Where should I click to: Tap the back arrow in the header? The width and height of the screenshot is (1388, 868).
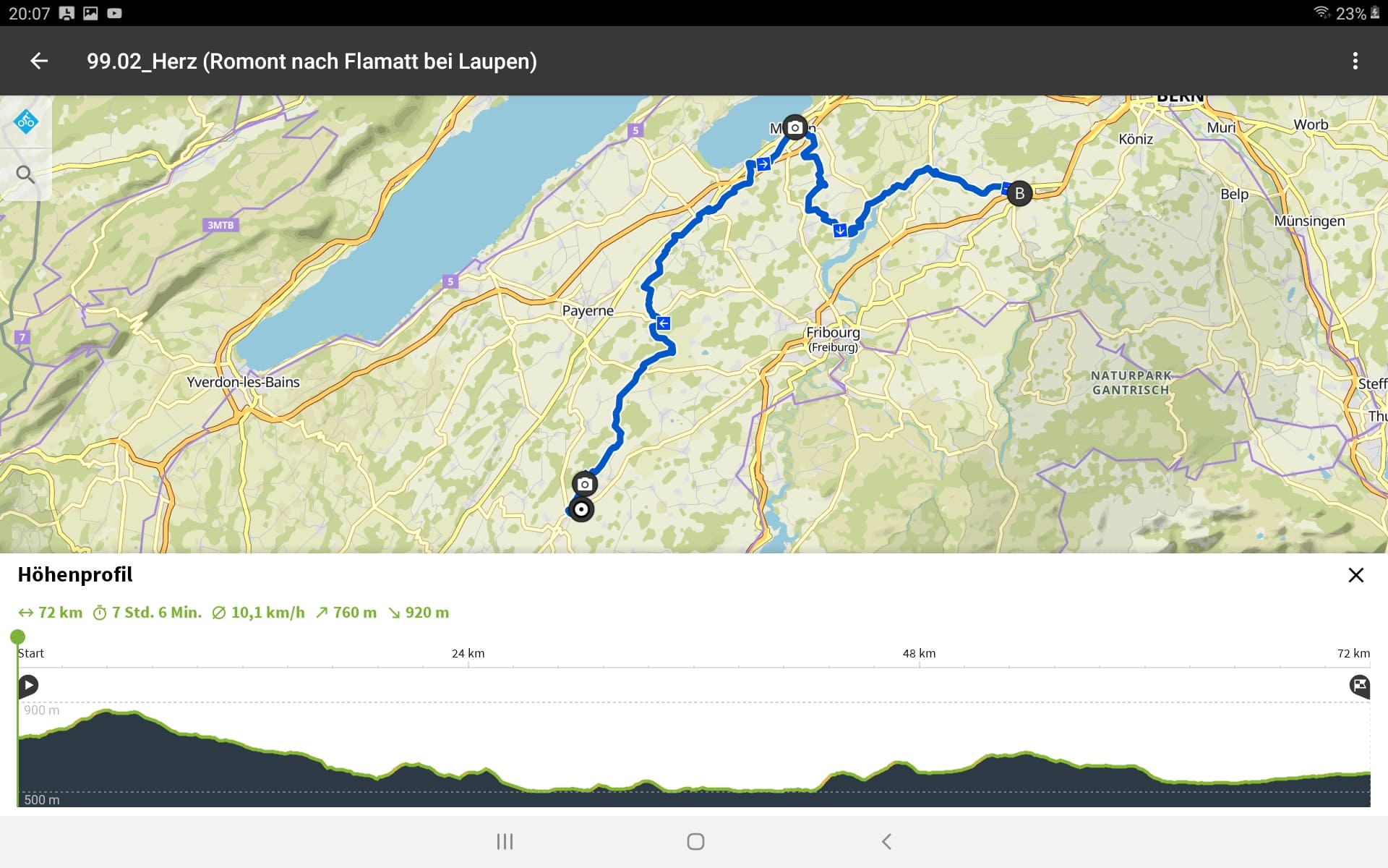coord(39,61)
